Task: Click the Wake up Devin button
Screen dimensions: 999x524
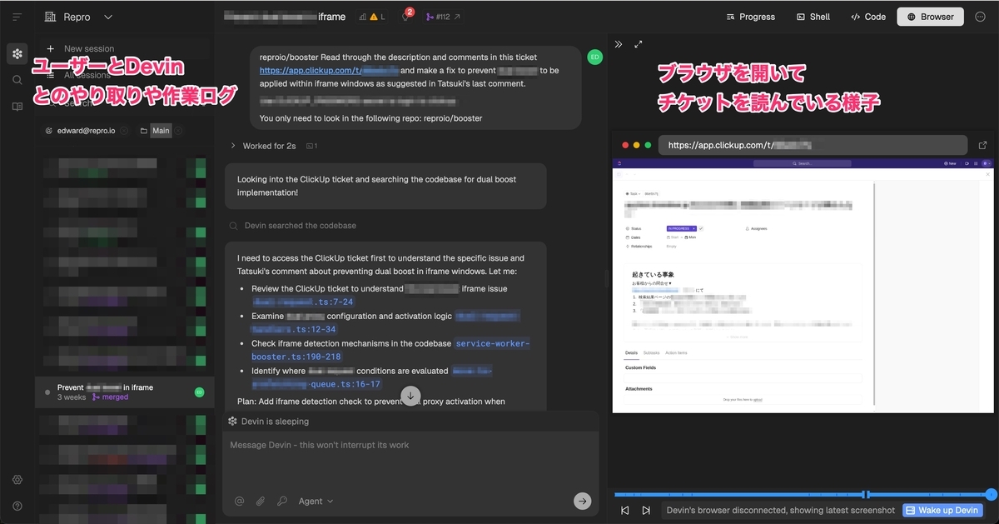Action: coord(942,510)
